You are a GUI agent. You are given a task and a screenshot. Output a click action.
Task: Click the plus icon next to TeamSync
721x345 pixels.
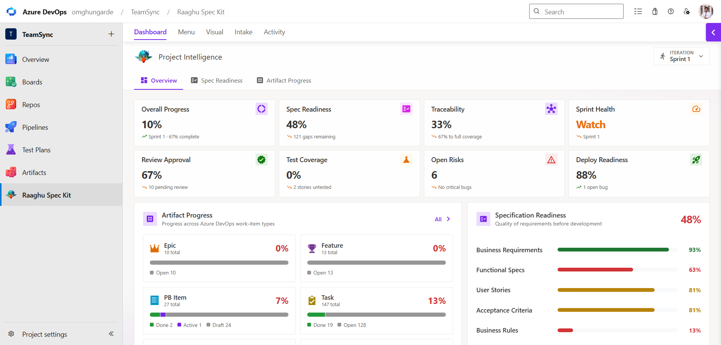(x=111, y=34)
